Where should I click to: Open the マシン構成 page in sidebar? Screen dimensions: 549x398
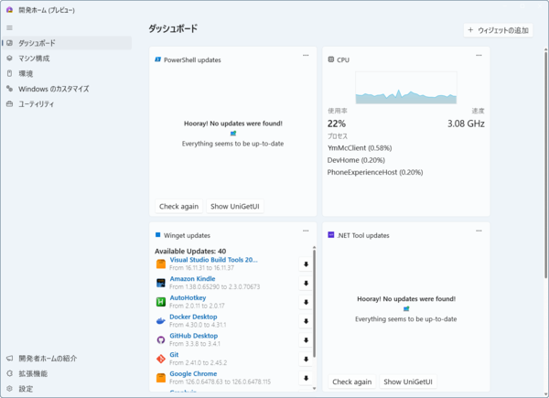(x=35, y=59)
